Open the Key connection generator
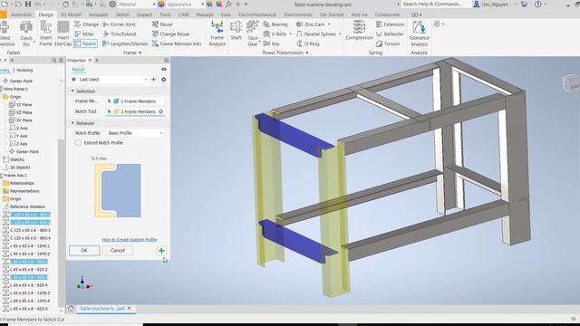Image resolution: width=580 pixels, height=326 pixels. pos(272,43)
